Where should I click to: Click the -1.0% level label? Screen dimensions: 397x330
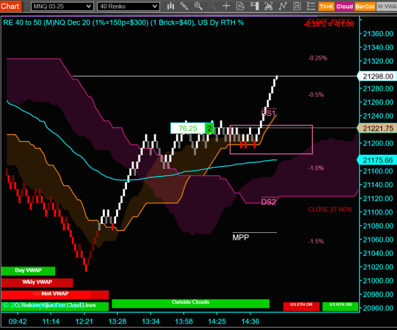coord(316,168)
